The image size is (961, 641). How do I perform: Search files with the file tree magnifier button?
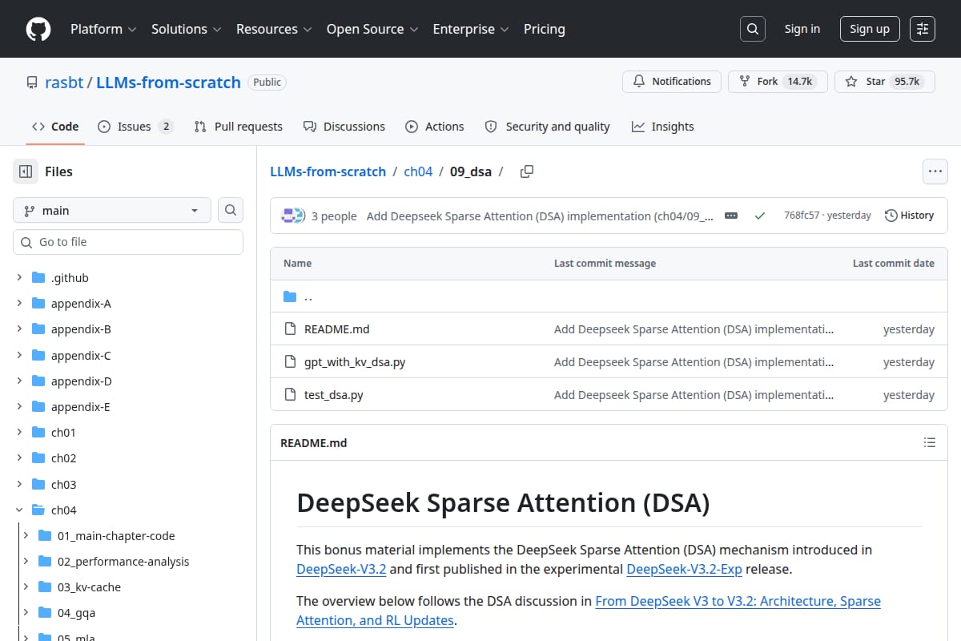[231, 210]
